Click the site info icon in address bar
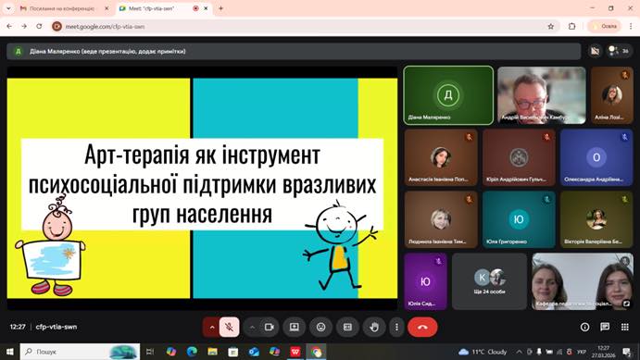The width and height of the screenshot is (640, 360). click(x=56, y=26)
